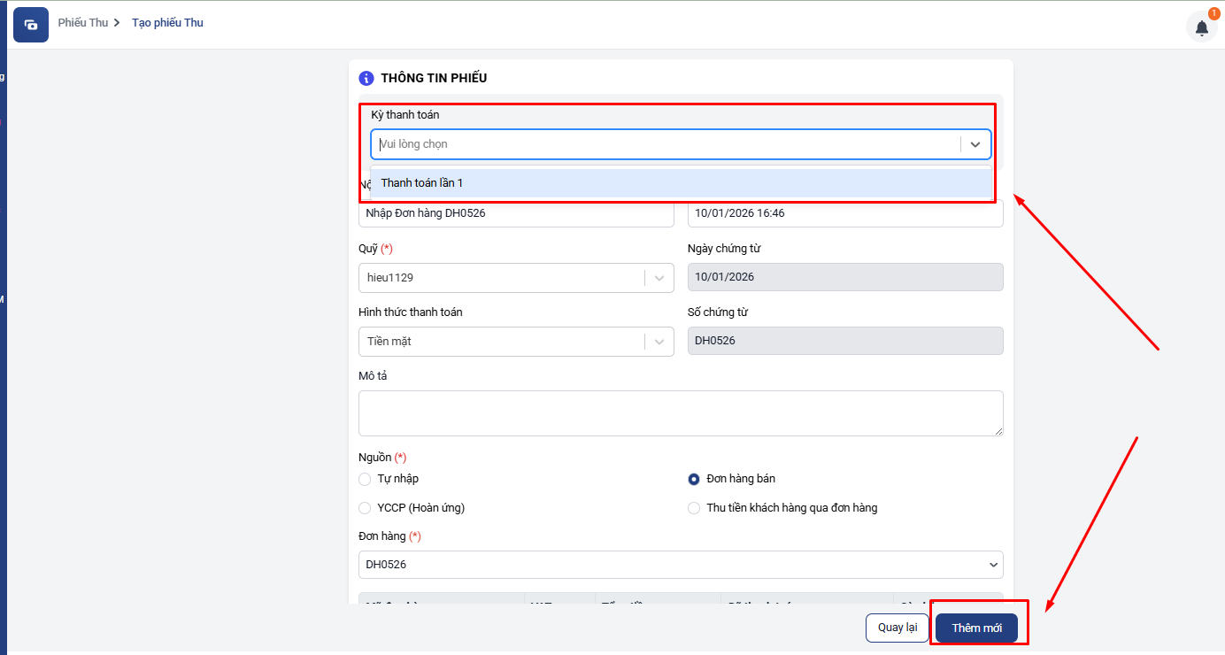Viewport: 1225px width, 655px height.
Task: Expand the Quỹ dropdown showing hieu1129
Action: [659, 278]
